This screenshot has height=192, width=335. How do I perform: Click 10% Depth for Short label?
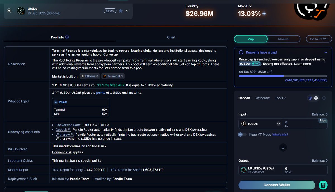[126, 170]
